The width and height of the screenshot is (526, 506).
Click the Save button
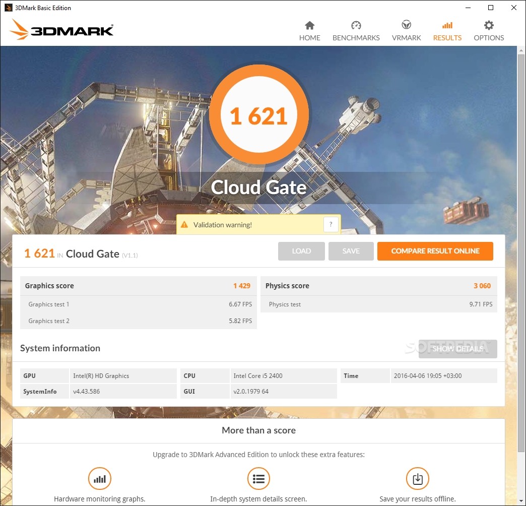[351, 251]
